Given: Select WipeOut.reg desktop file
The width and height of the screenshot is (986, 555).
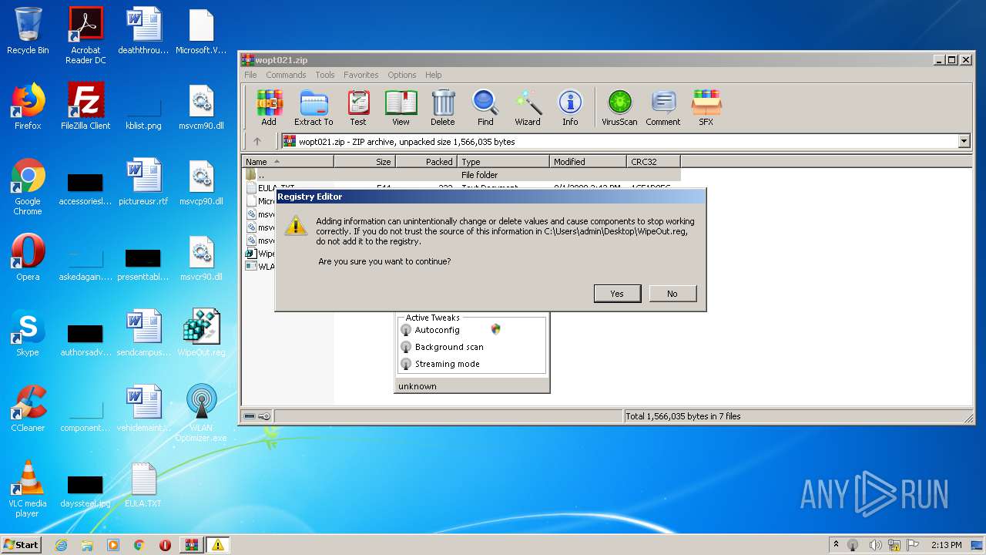Looking at the screenshot, I should (201, 333).
